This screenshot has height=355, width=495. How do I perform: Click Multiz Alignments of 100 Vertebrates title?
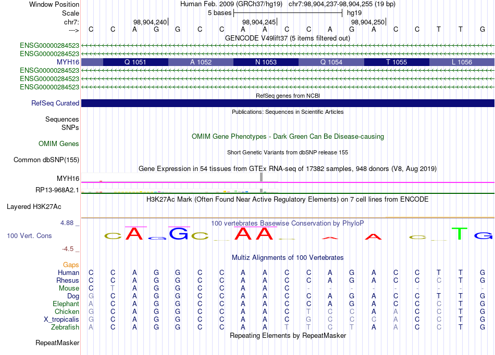tap(288, 258)
